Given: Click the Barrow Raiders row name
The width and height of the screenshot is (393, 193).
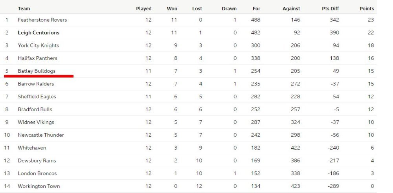Looking at the screenshot, I should [36, 84].
